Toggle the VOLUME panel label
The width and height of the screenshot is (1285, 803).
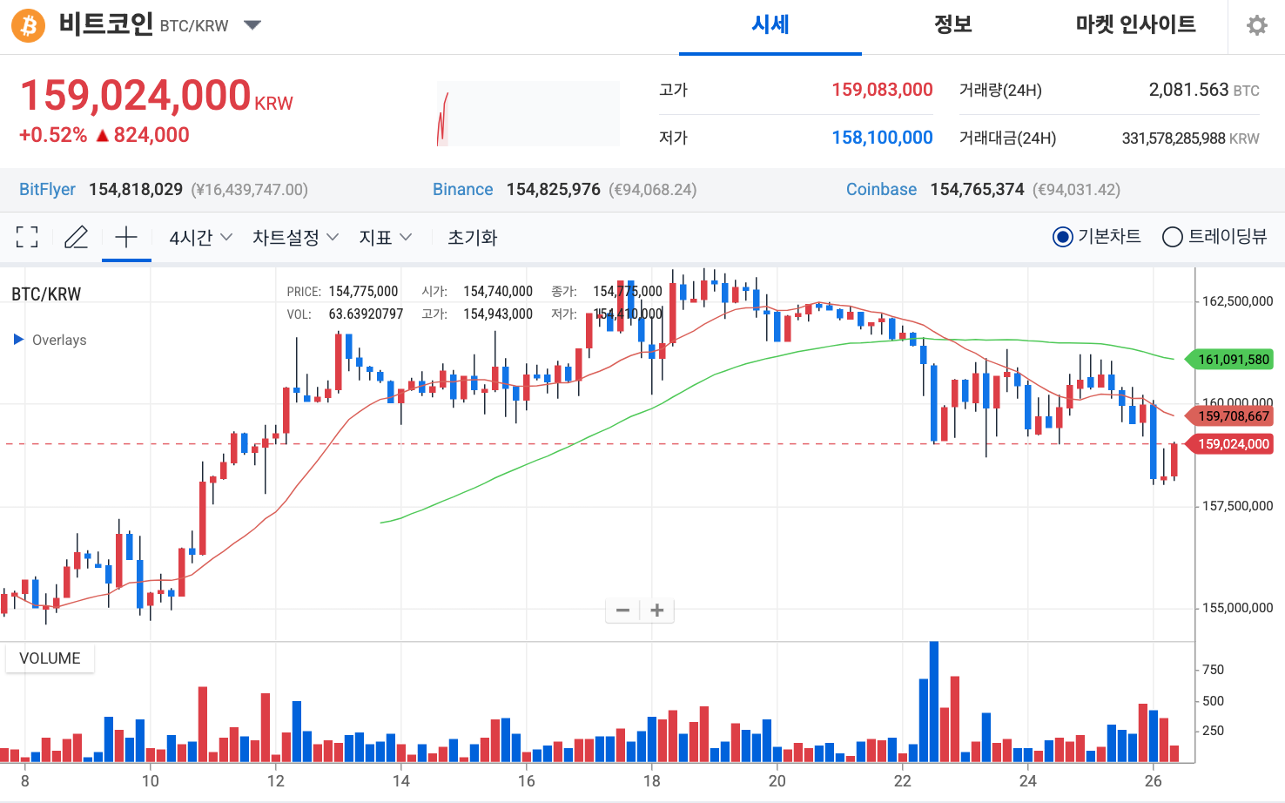click(50, 658)
